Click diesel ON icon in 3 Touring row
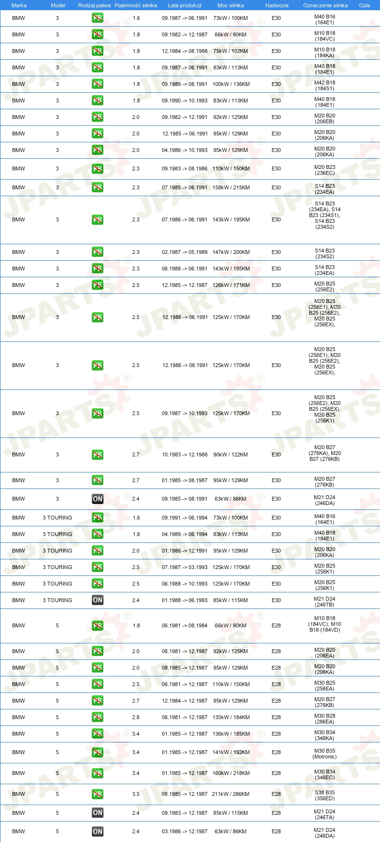The height and width of the screenshot is (842, 380). tap(98, 600)
